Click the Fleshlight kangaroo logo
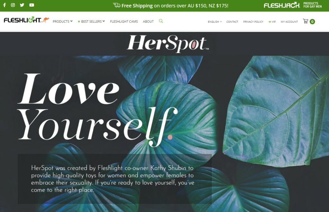This screenshot has height=212, width=329. click(x=26, y=20)
